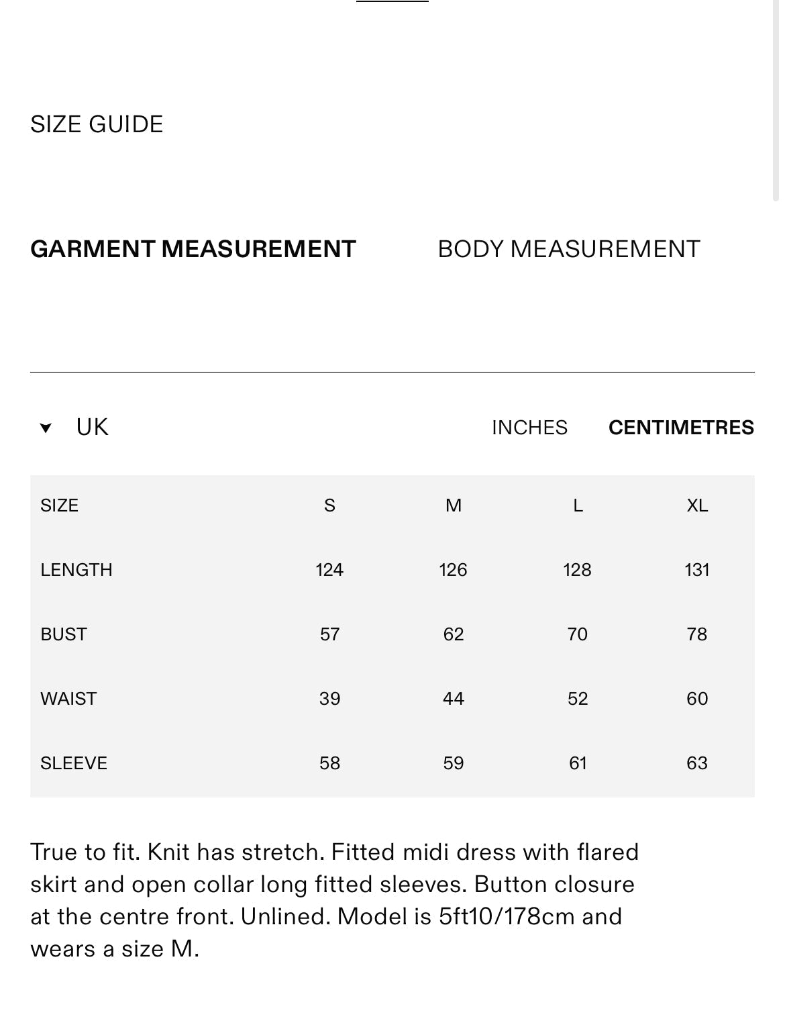Click the M size column header
Screen dimensions: 785x1027
454,505
